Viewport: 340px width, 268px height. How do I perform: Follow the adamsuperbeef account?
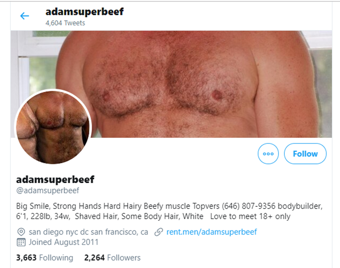305,153
